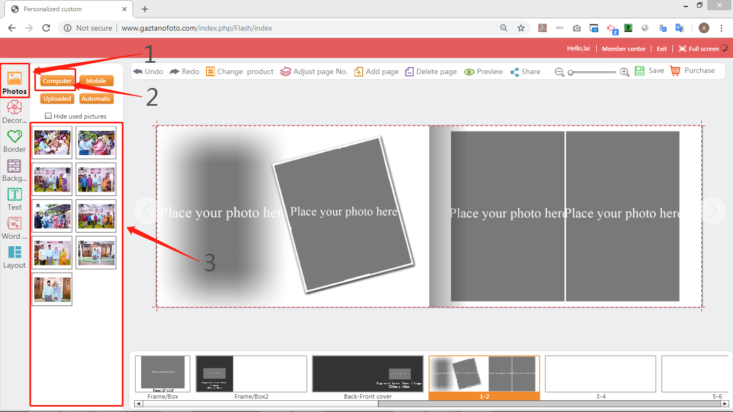Click the zoom in magnifier
Screen dimensions: 733x412
point(625,72)
